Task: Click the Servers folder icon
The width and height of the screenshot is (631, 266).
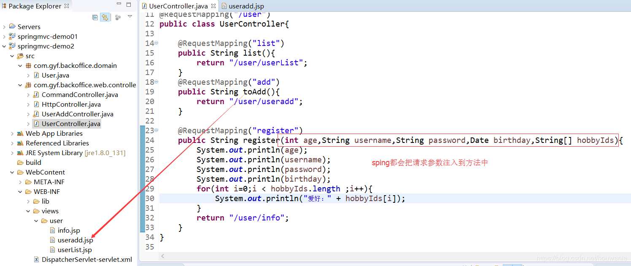Action: point(12,27)
